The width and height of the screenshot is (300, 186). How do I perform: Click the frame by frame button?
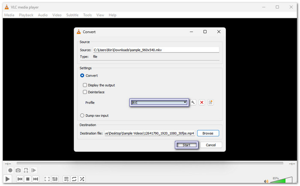(x=34, y=170)
